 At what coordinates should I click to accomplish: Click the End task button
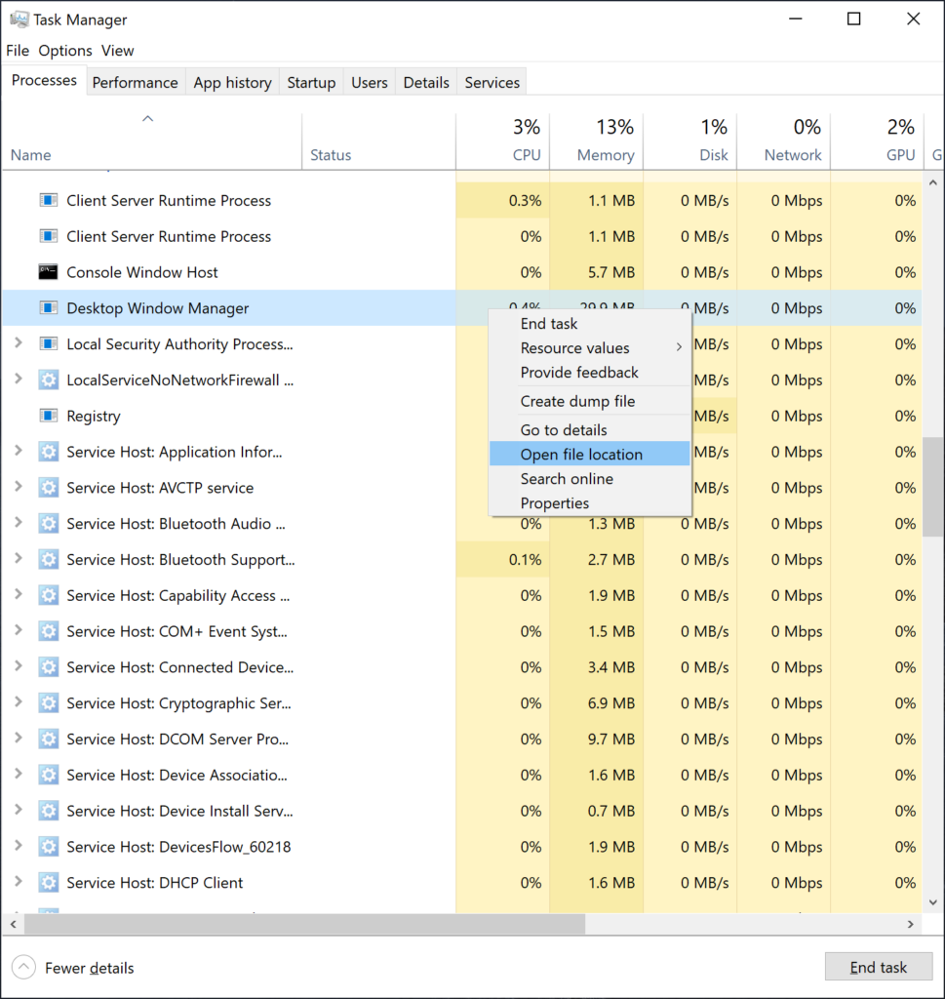click(879, 966)
